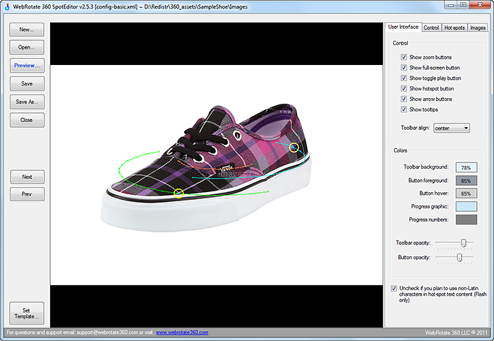Switch to the User Interface tab

click(x=403, y=27)
